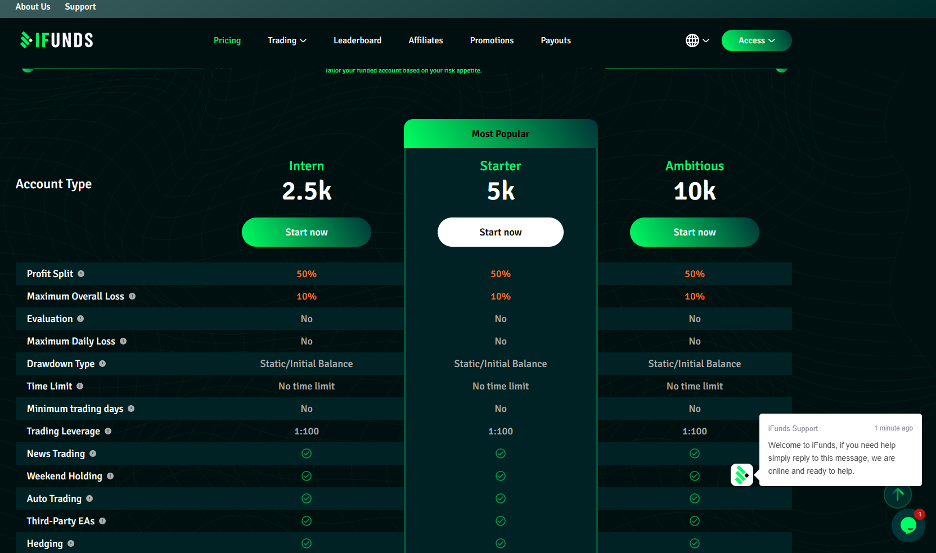
Task: Click the iFunds Support avatar icon
Action: click(742, 475)
